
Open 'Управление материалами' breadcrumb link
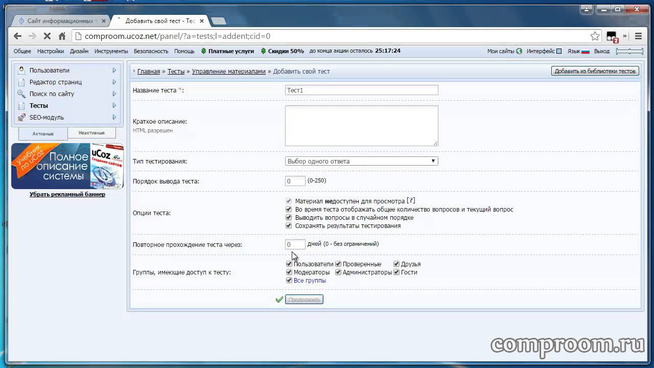click(229, 72)
